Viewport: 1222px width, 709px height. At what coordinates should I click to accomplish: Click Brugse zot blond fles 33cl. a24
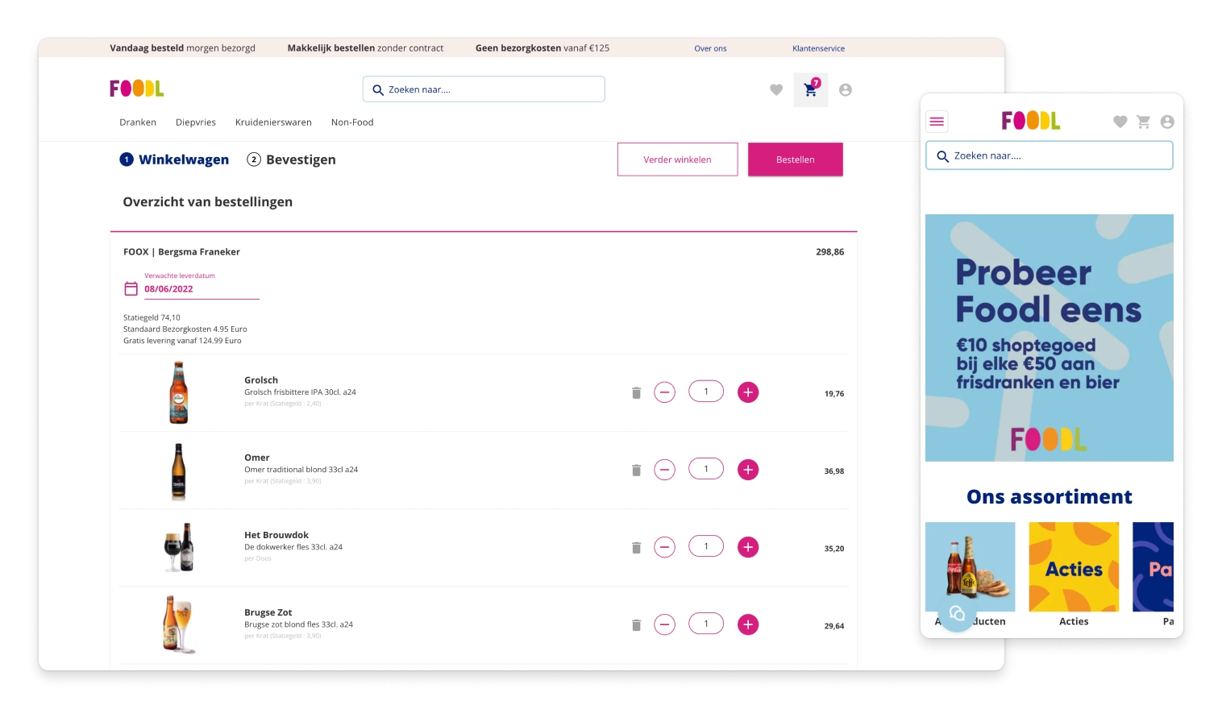click(x=299, y=624)
